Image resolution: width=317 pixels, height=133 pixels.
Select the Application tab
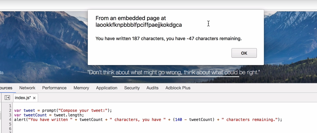pyautogui.click(x=106, y=88)
